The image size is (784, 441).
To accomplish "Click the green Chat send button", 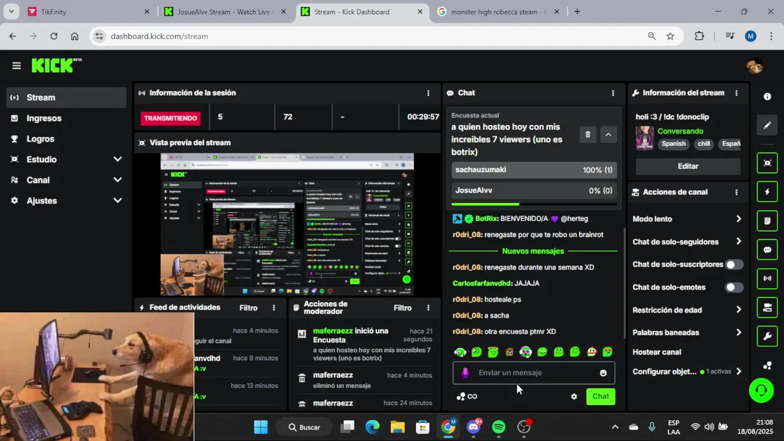I will pos(600,396).
